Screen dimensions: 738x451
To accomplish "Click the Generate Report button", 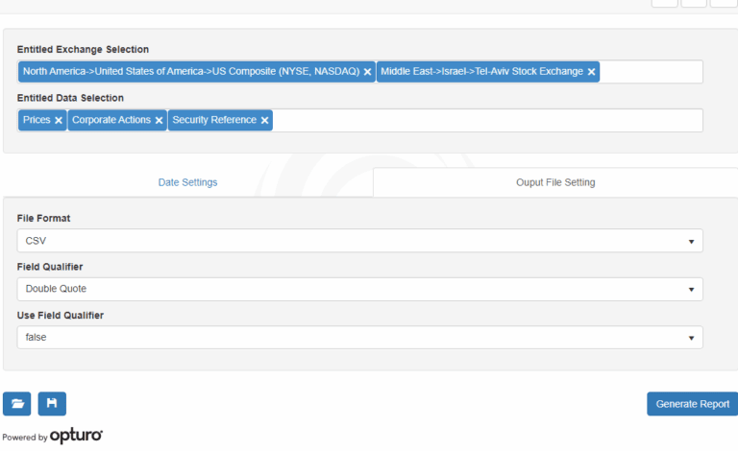I will [692, 404].
